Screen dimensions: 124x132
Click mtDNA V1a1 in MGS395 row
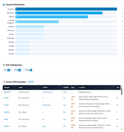click(x=65, y=92)
